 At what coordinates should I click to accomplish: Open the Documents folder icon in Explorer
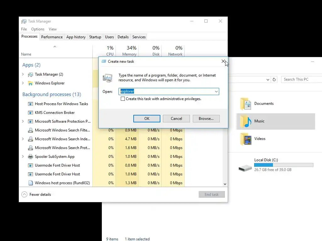click(245, 104)
